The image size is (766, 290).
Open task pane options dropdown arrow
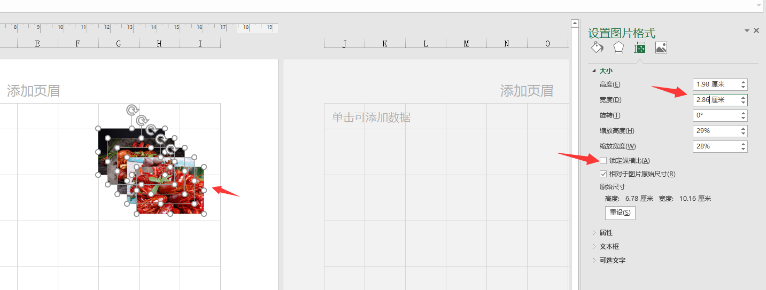(x=747, y=31)
